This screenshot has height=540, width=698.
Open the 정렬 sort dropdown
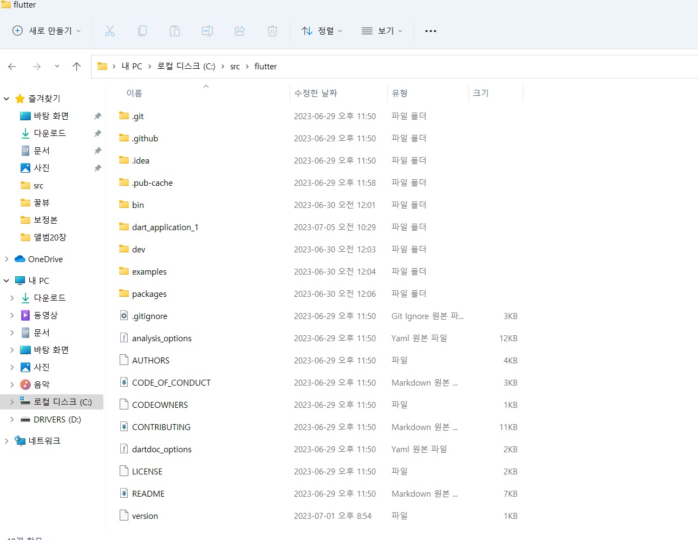(x=322, y=31)
